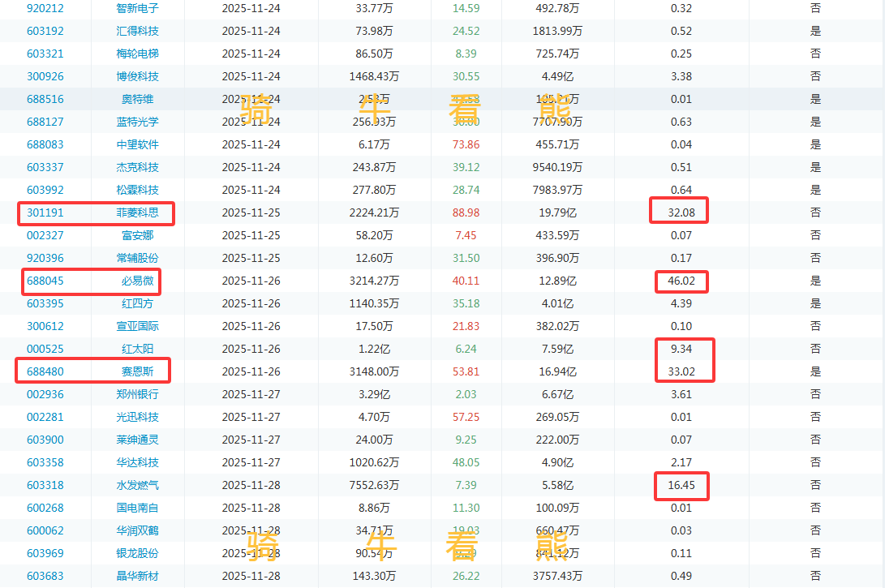This screenshot has height=588, width=885.
Task: Click the 88.98 price in red
Action: click(x=466, y=212)
